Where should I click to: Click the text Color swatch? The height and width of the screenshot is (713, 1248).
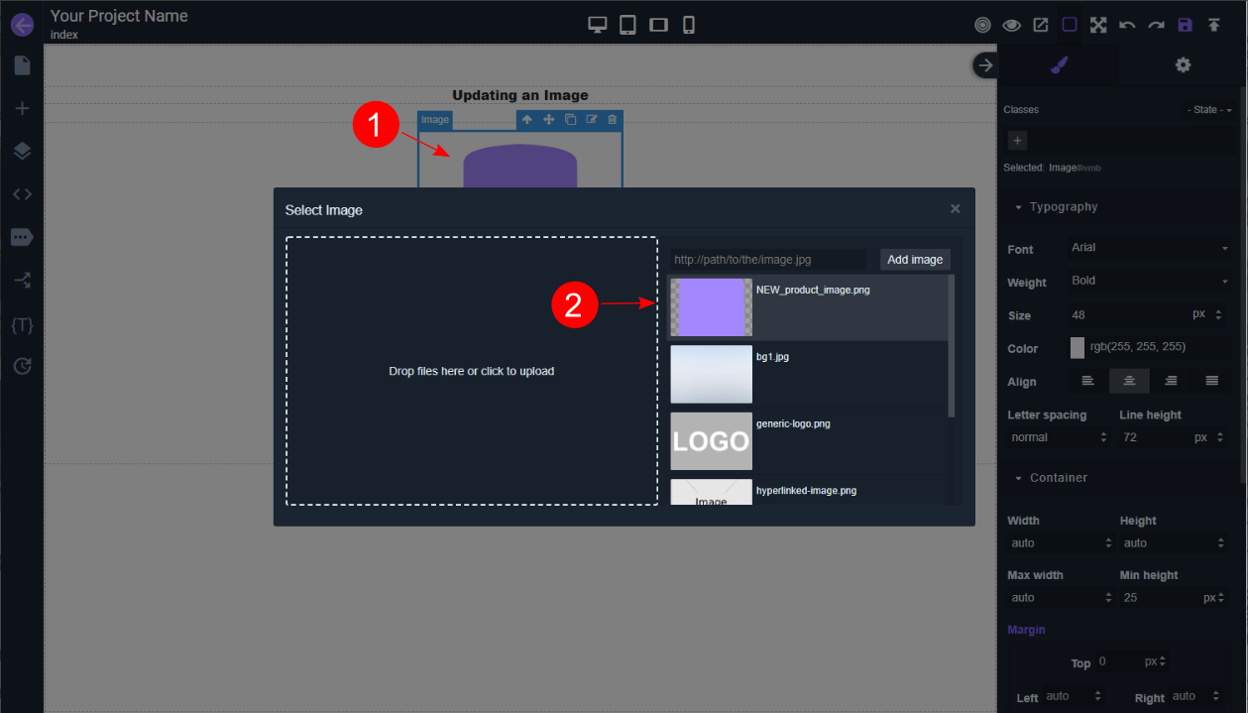pos(1078,347)
